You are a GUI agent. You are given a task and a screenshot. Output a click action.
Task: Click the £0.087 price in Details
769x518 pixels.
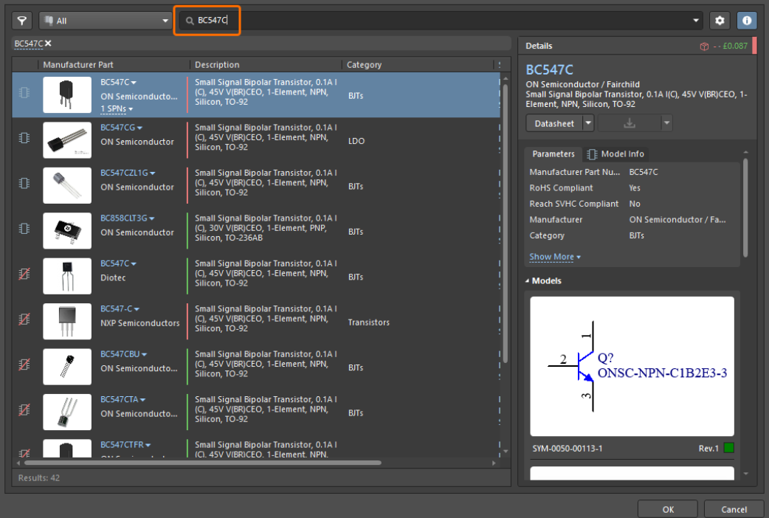pos(735,46)
